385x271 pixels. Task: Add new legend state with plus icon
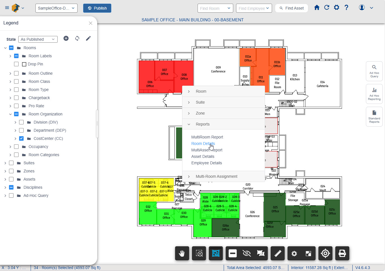pyautogui.click(x=66, y=38)
